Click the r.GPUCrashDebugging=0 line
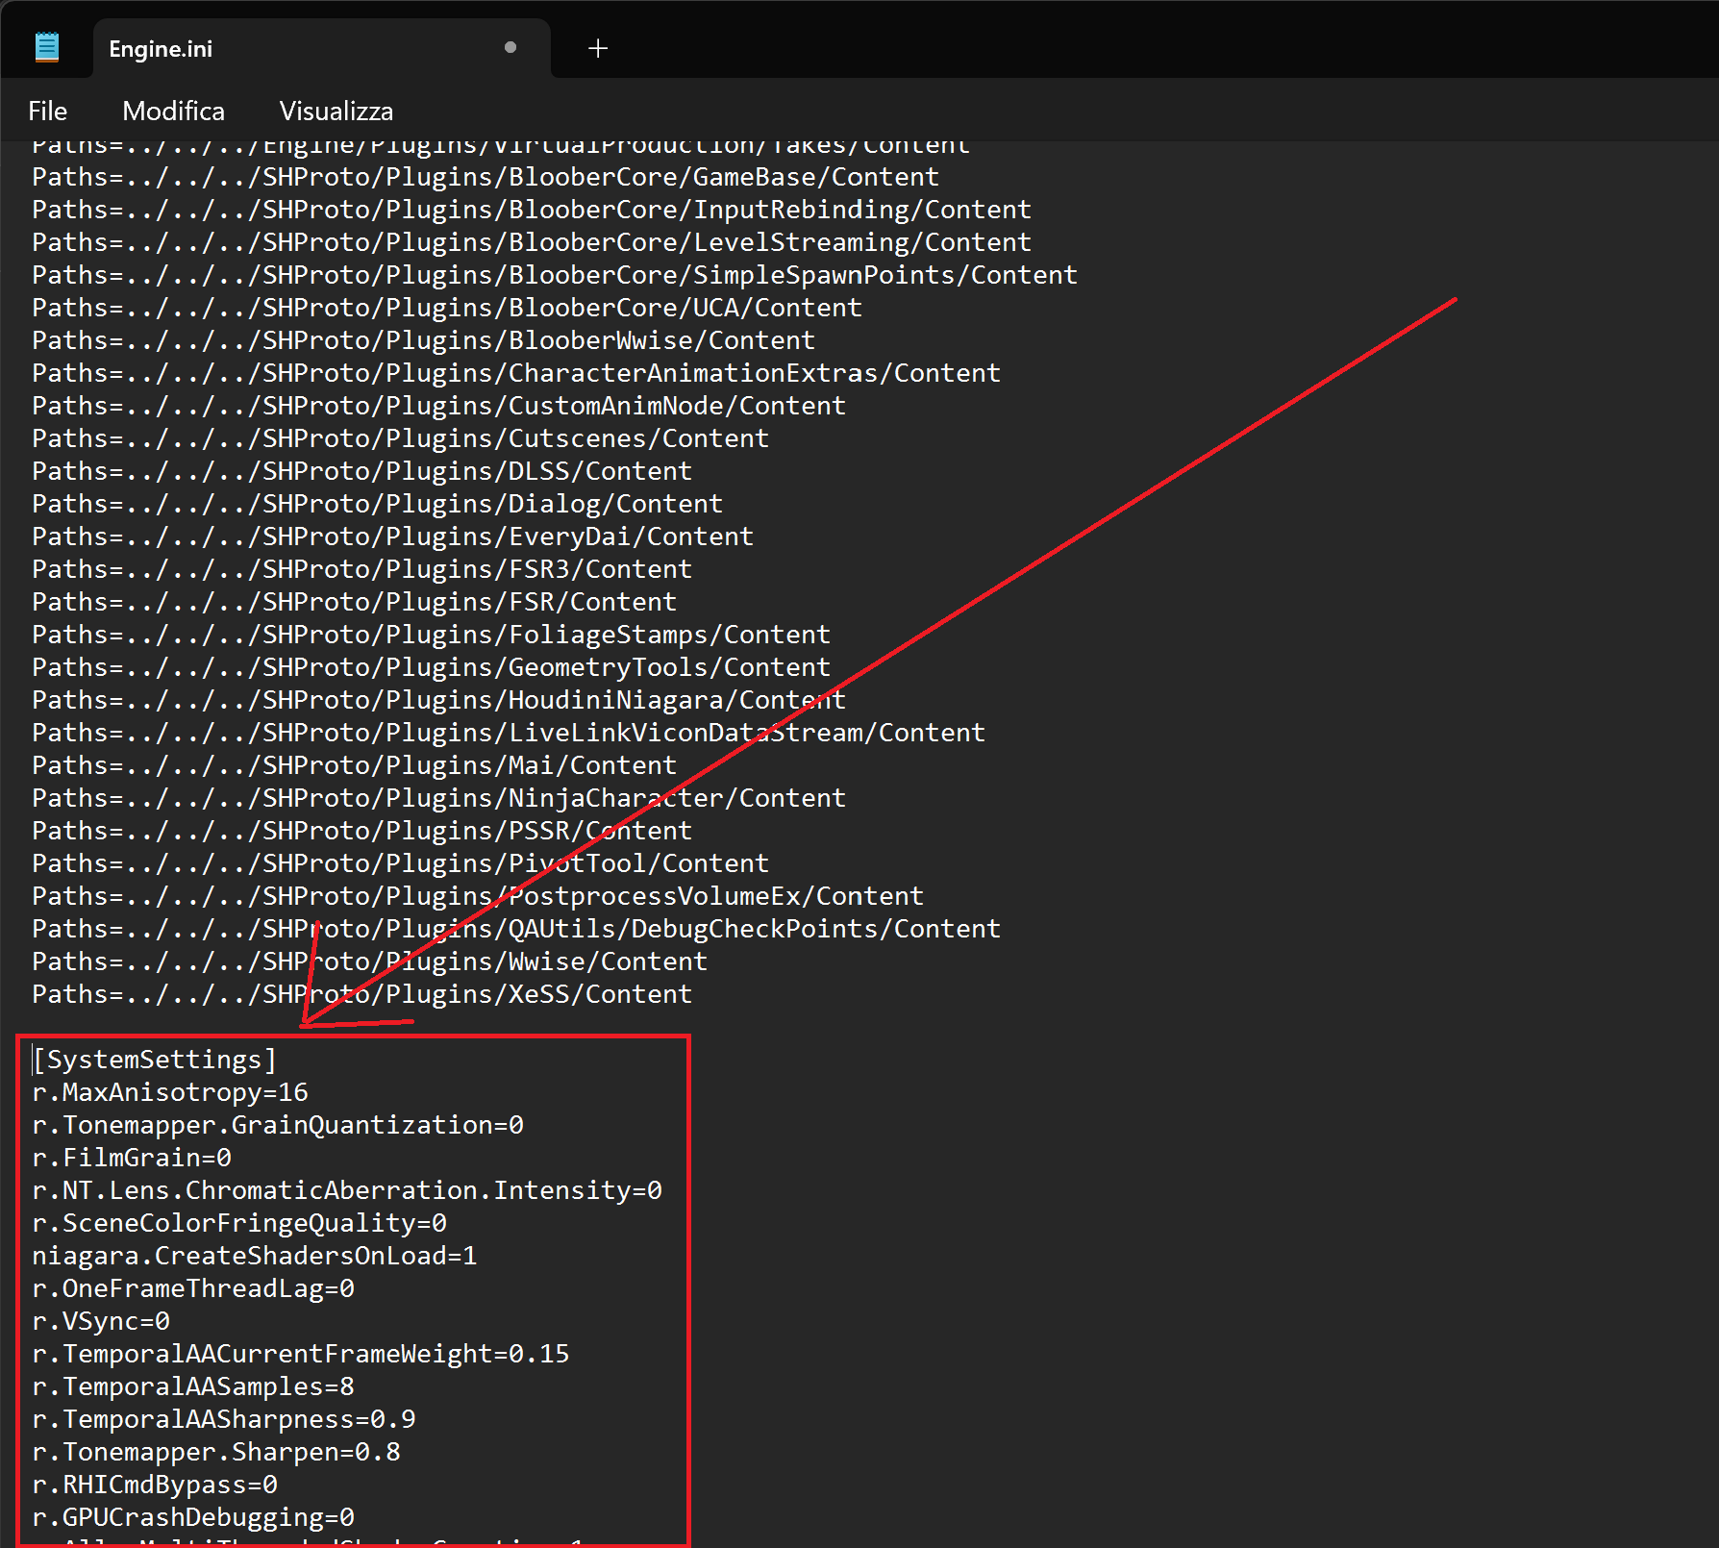The width and height of the screenshot is (1719, 1548). 193,1517
